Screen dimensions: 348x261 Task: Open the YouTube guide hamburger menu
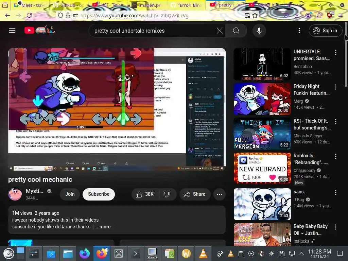pyautogui.click(x=12, y=30)
